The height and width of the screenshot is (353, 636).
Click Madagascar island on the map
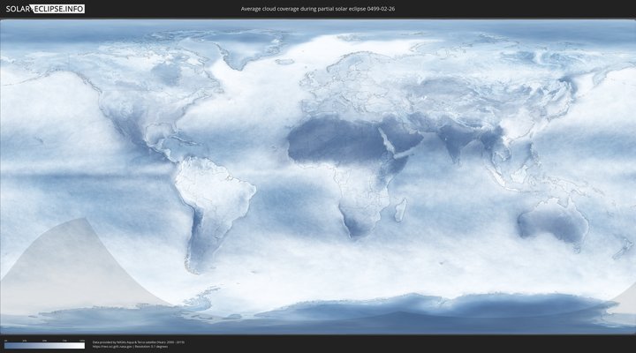[400, 209]
